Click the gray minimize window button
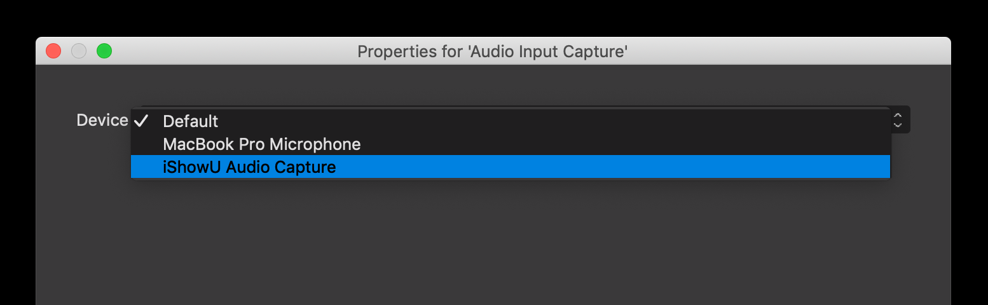The height and width of the screenshot is (305, 988). tap(79, 51)
